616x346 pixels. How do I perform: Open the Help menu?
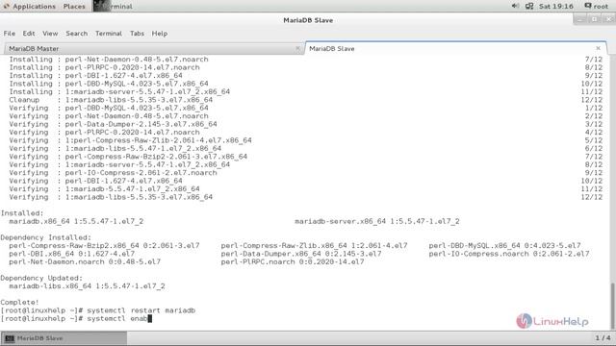160,34
